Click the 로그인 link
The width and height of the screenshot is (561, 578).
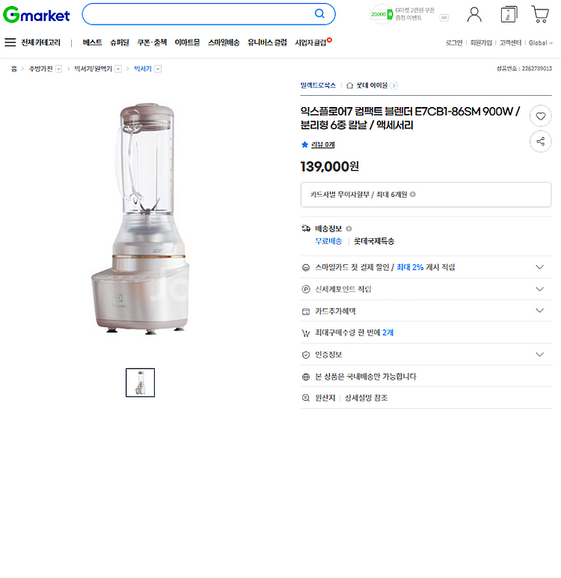454,43
